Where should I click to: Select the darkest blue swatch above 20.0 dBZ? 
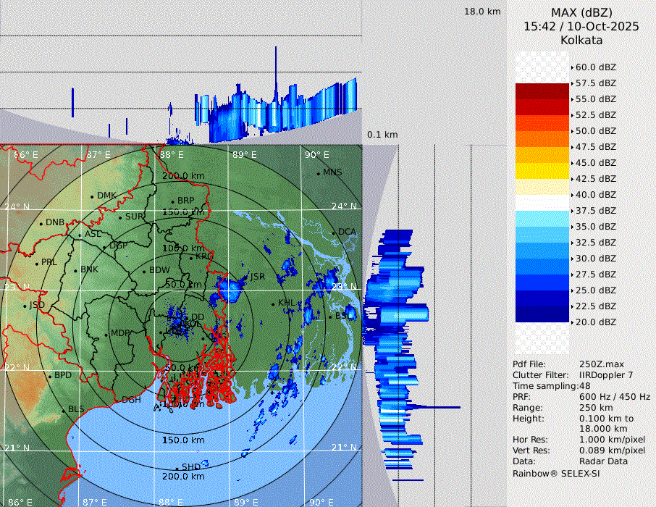pyautogui.click(x=542, y=314)
